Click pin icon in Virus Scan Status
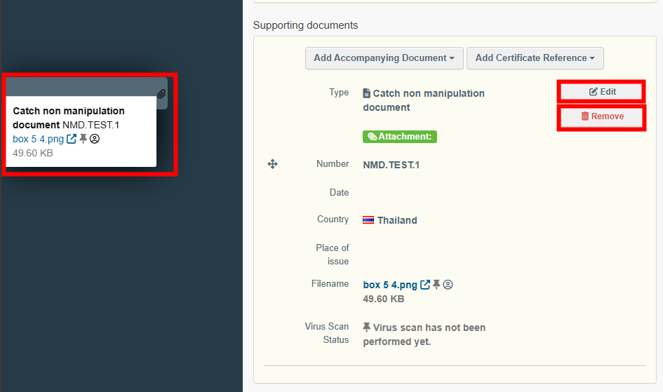 coord(367,327)
